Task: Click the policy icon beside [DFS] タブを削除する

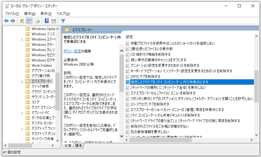Action: coord(127,76)
